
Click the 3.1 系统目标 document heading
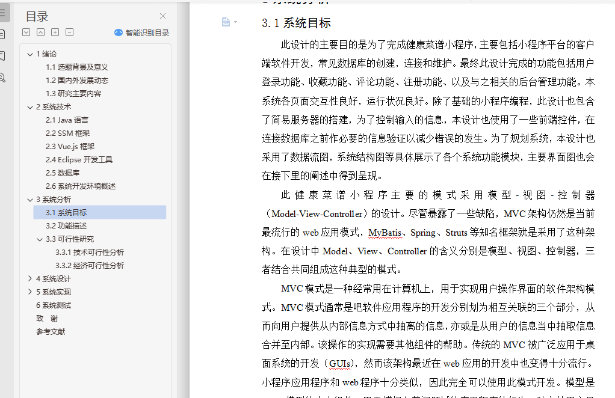(x=296, y=23)
